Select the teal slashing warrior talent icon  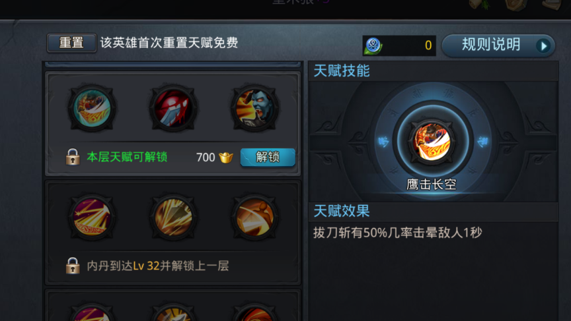(x=92, y=108)
